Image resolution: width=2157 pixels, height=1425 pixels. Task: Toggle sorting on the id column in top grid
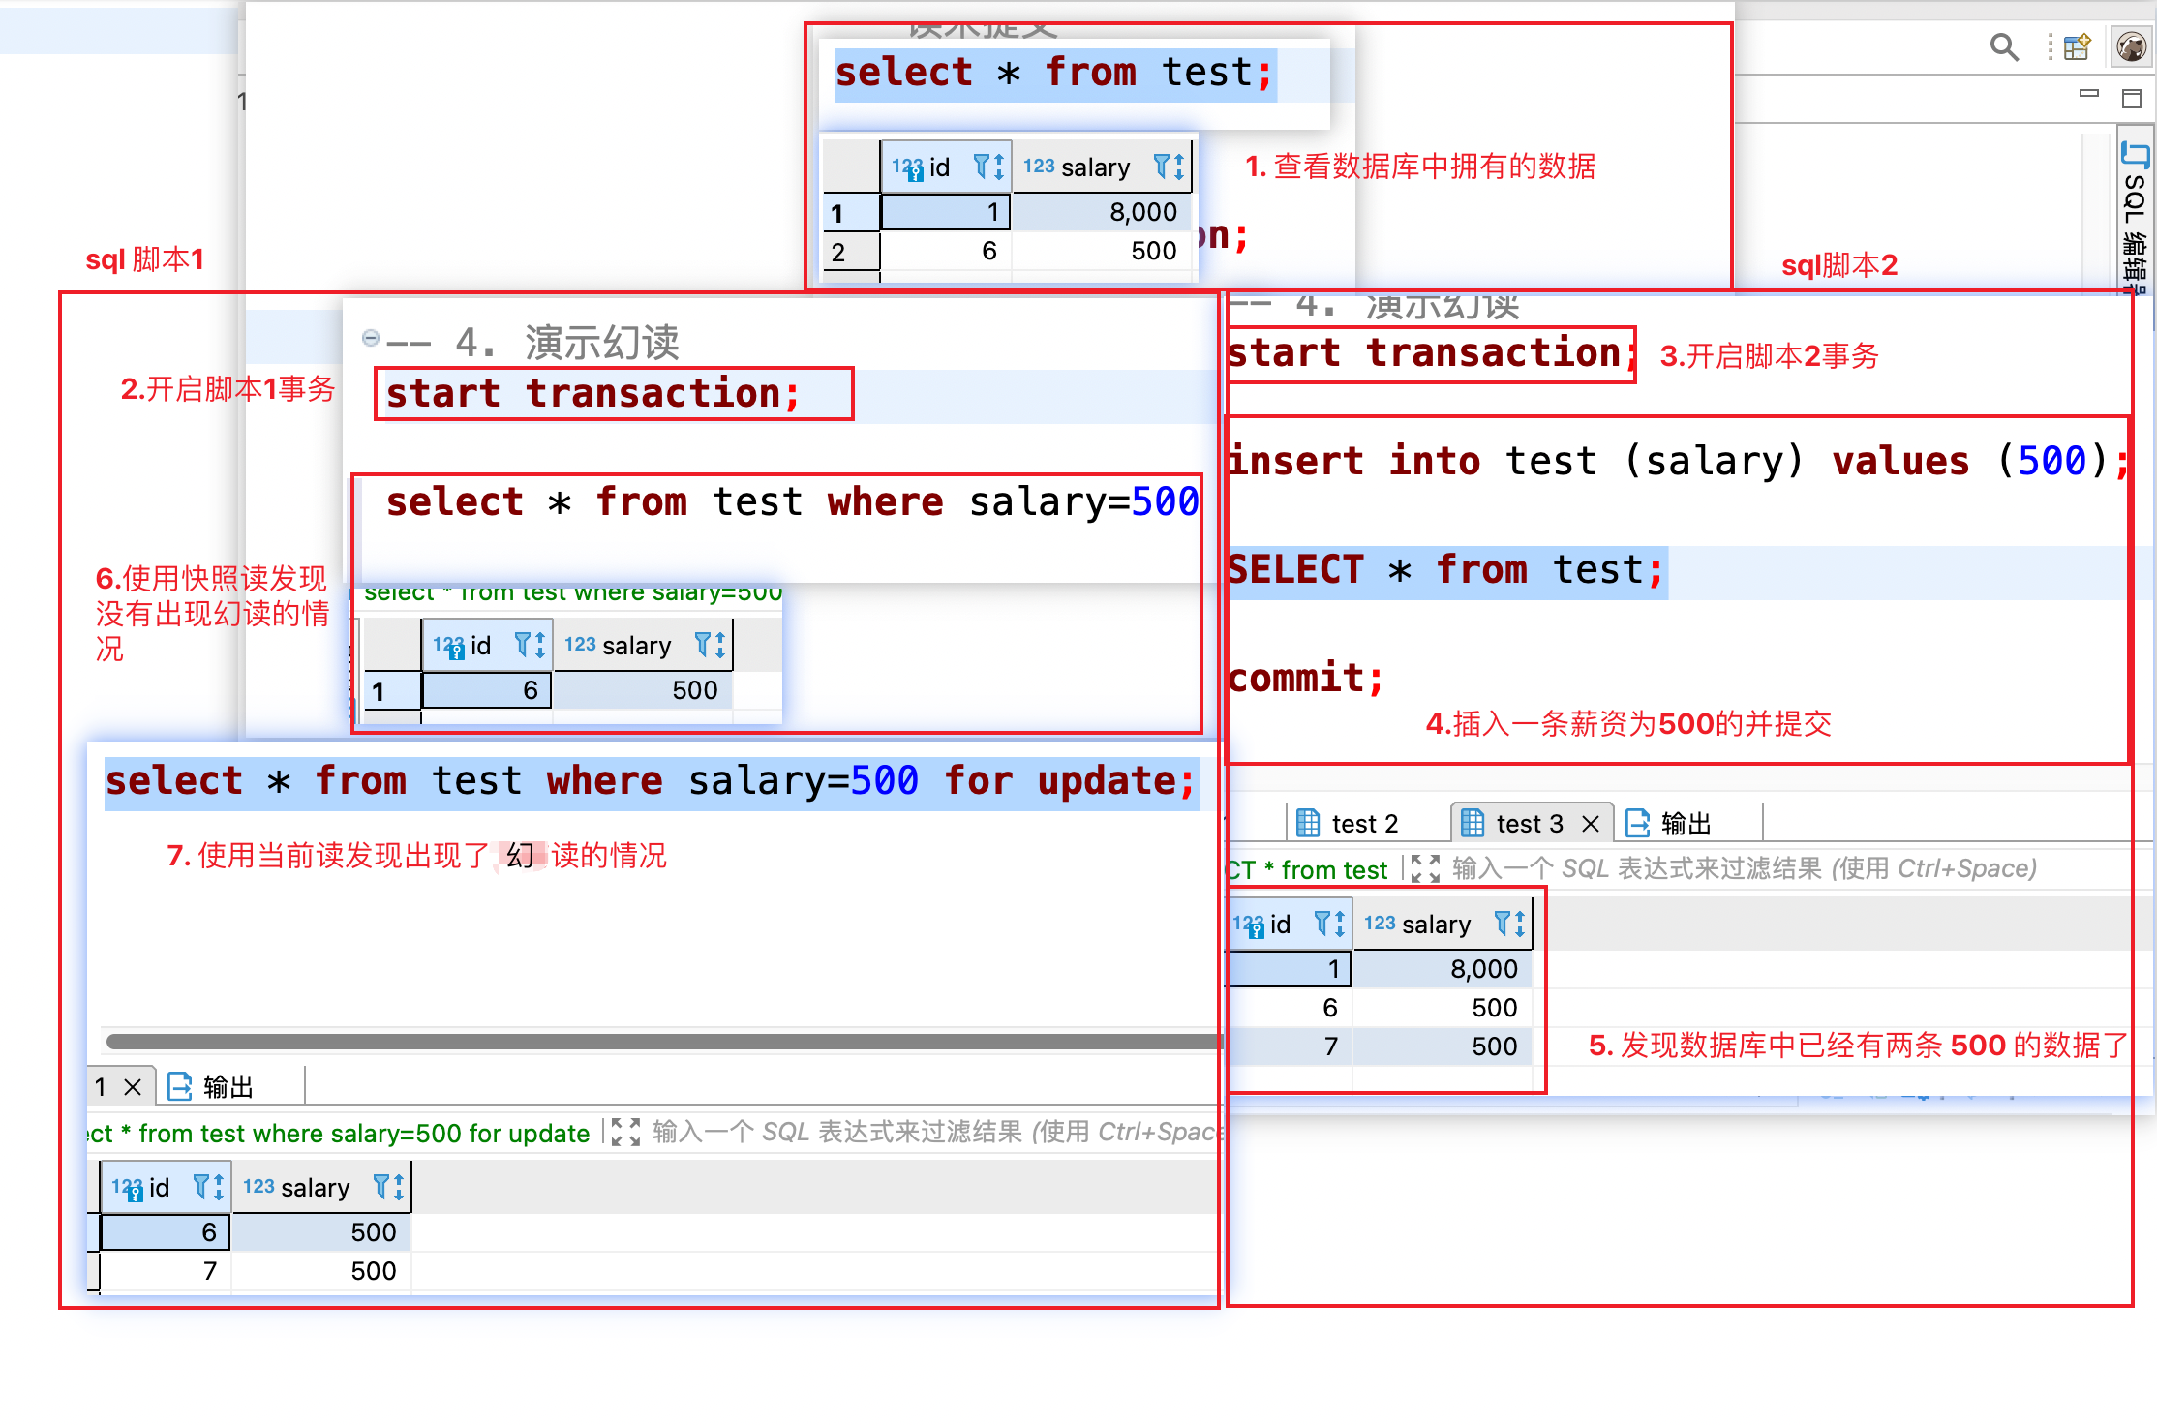[x=997, y=167]
